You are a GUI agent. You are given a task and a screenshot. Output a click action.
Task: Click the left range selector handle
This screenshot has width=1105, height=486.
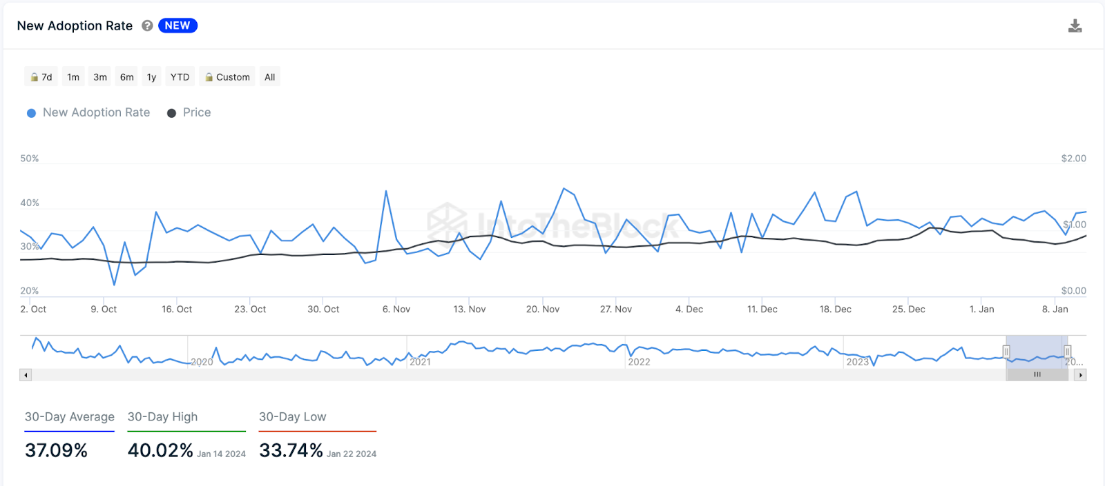1006,352
